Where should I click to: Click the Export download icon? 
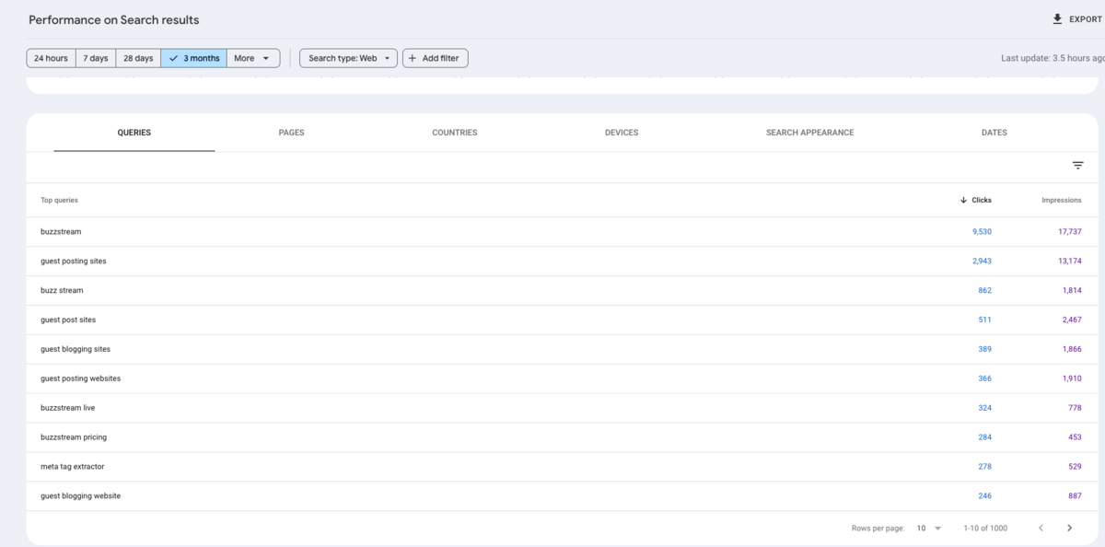point(1057,19)
